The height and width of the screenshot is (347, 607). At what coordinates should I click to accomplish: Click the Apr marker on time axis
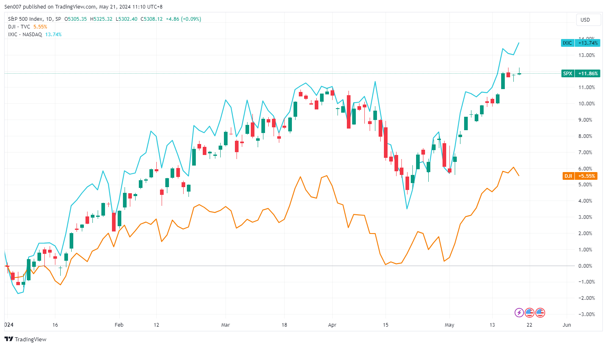pyautogui.click(x=332, y=325)
